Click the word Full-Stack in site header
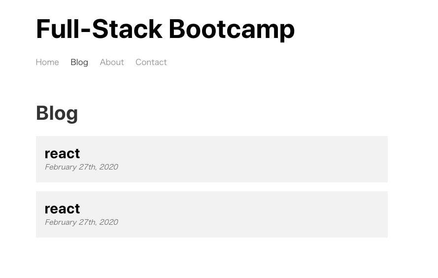This screenshot has width=438, height=278. tap(99, 29)
